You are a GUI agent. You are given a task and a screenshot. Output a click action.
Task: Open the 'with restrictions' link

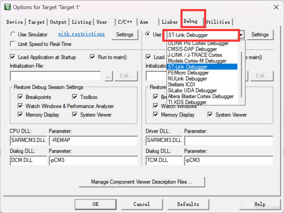pyautogui.click(x=81, y=34)
